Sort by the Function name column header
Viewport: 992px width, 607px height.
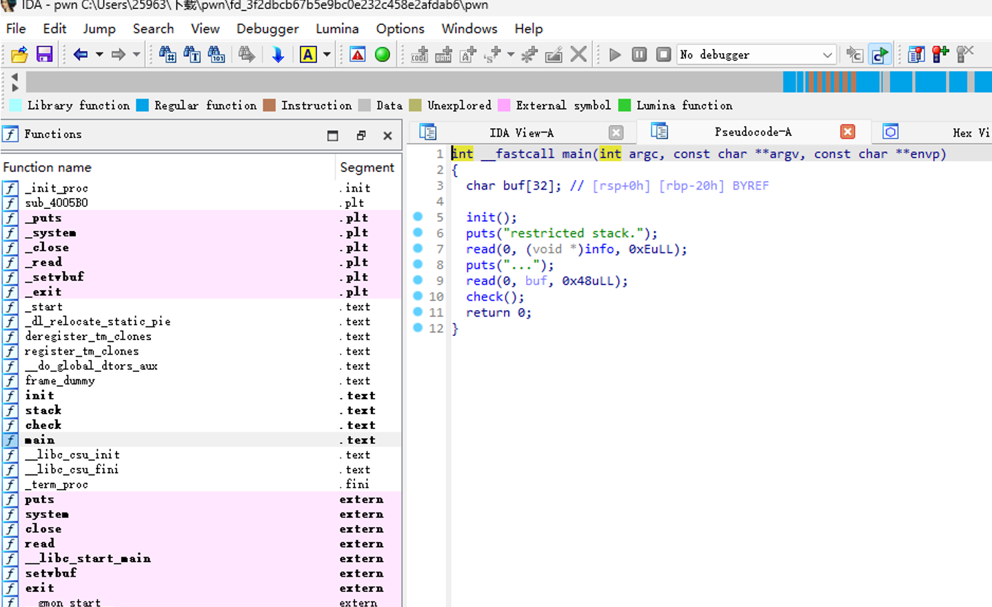(x=168, y=167)
